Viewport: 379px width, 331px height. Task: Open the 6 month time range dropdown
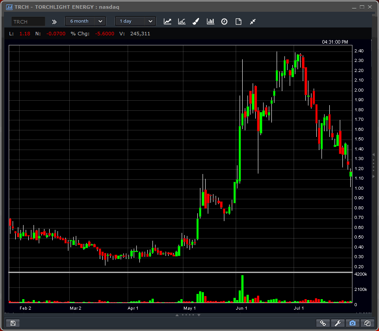click(85, 21)
